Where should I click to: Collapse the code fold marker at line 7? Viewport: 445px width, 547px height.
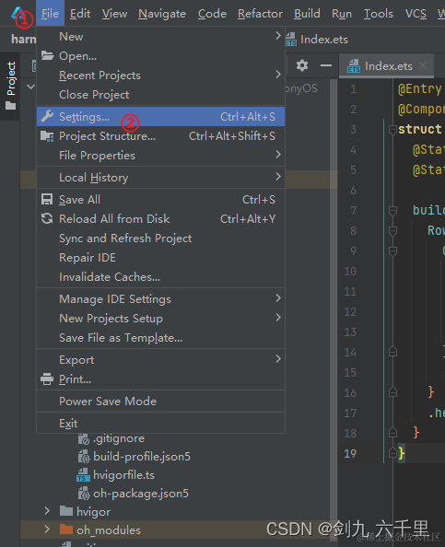(392, 210)
